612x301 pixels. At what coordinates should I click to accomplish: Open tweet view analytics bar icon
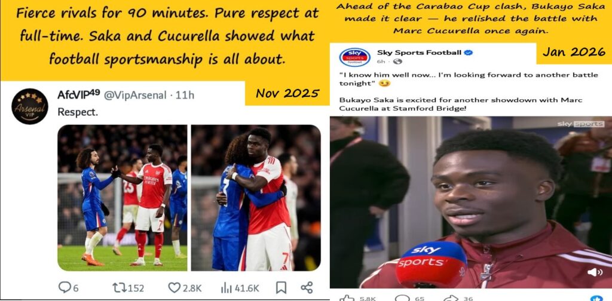[x=226, y=288]
